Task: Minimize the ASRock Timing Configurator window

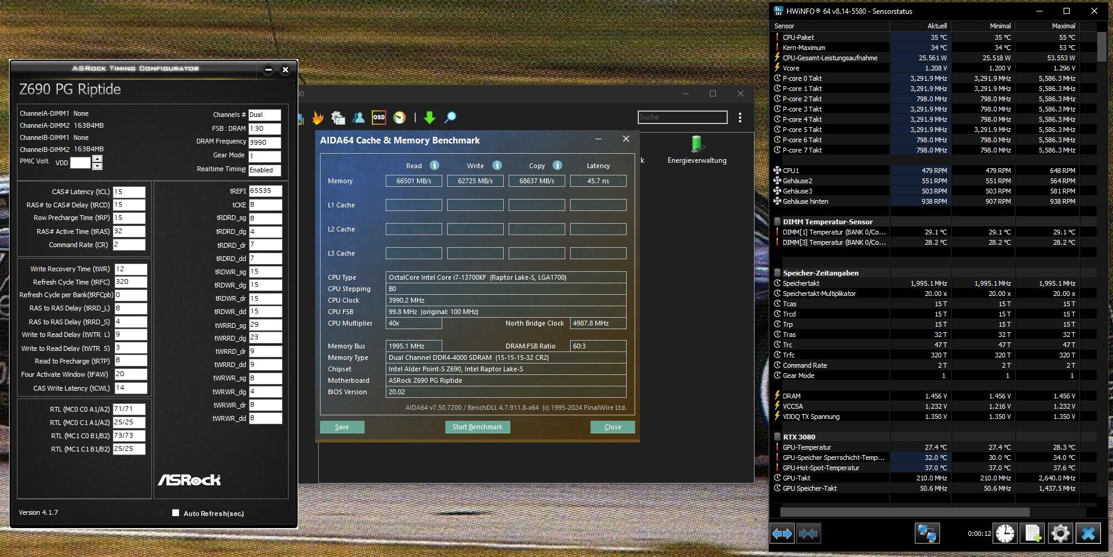Action: pyautogui.click(x=269, y=69)
